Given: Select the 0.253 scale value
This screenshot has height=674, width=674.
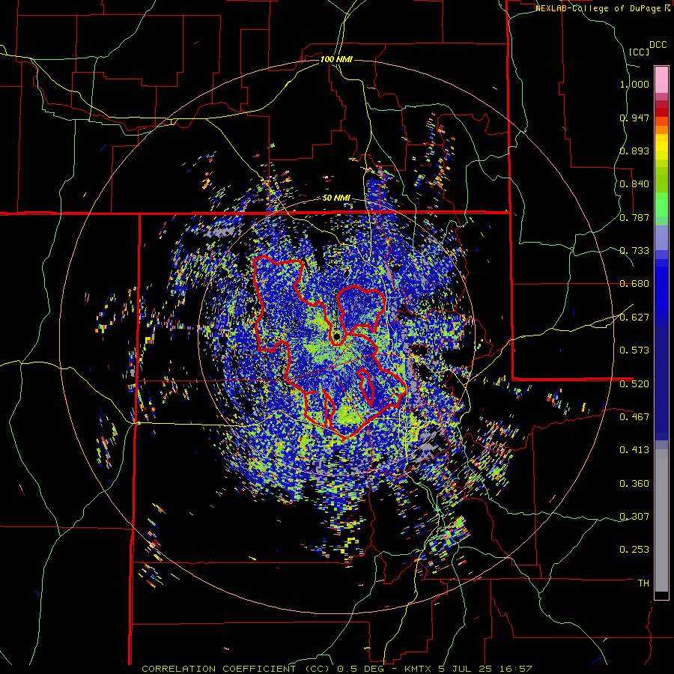Looking at the screenshot, I should (634, 550).
